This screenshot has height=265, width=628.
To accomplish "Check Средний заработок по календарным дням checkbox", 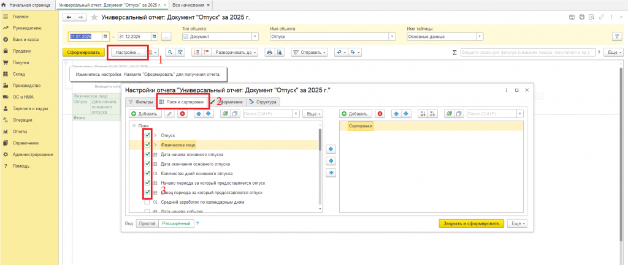I will tap(147, 202).
